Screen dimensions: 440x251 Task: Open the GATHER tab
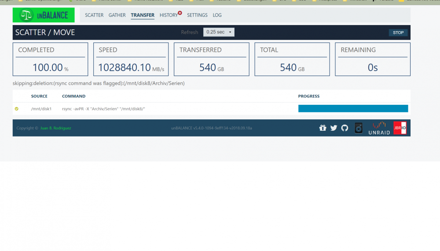point(117,15)
